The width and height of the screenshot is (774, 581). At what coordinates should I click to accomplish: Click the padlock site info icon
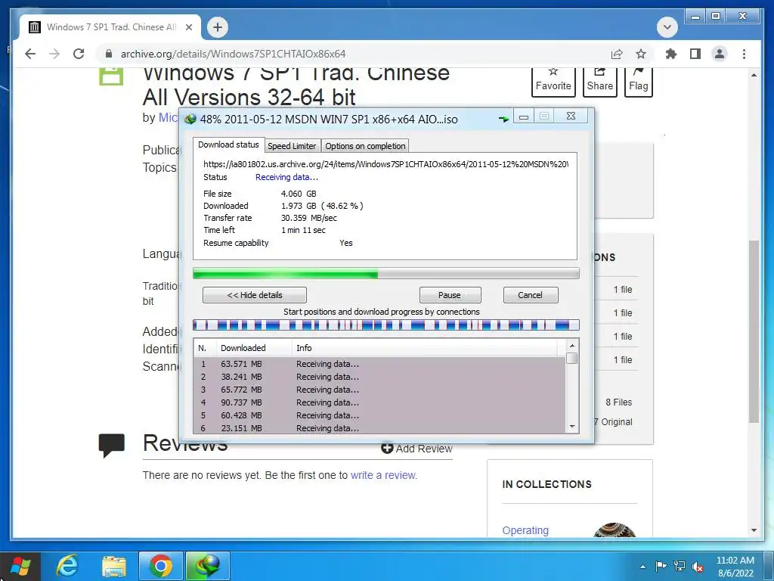109,54
